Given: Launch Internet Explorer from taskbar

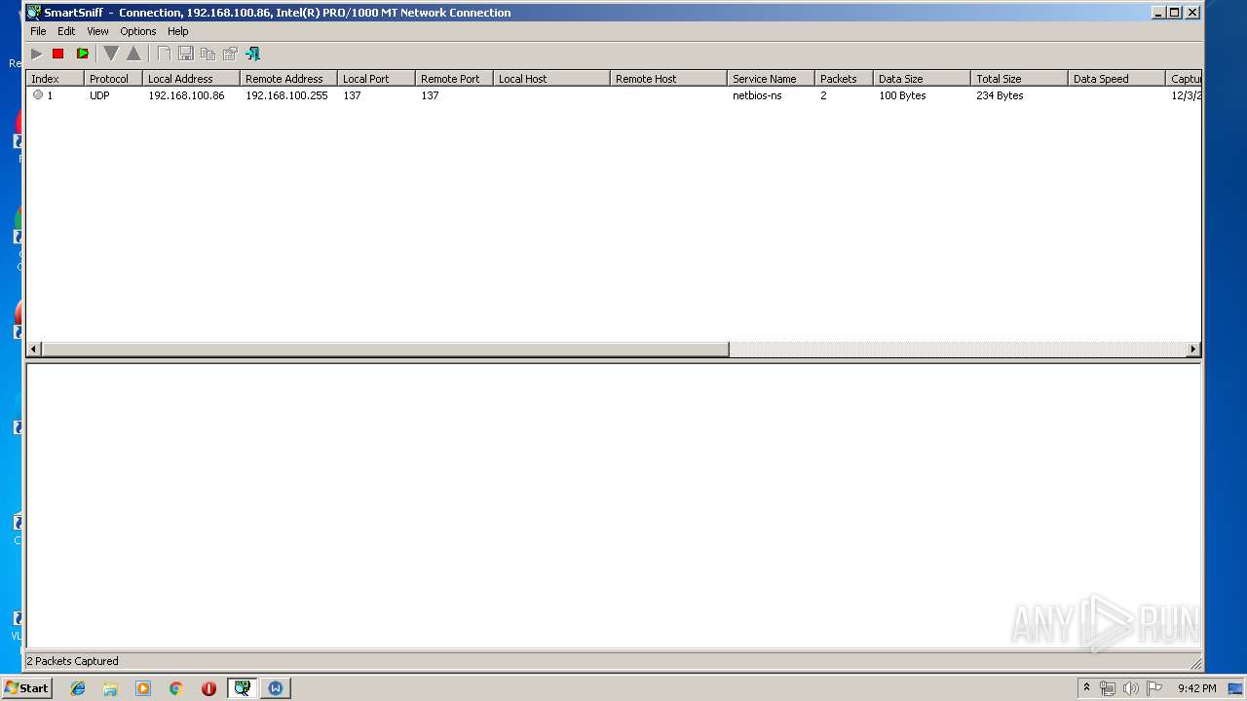Looking at the screenshot, I should [x=78, y=688].
